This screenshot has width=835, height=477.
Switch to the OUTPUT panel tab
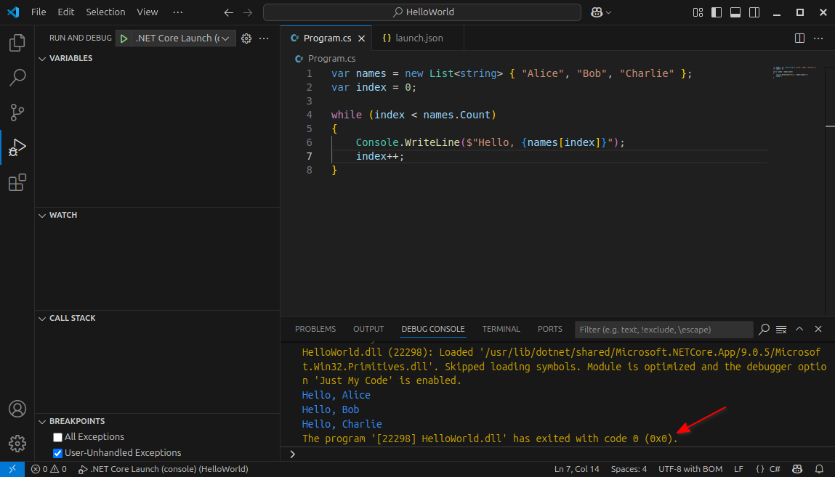pyautogui.click(x=368, y=329)
